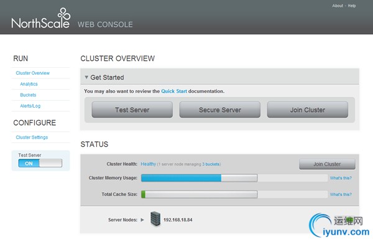Viewport: 373px width, 242px height.
Task: Click the NorthScale logo
Action: pos(40,18)
